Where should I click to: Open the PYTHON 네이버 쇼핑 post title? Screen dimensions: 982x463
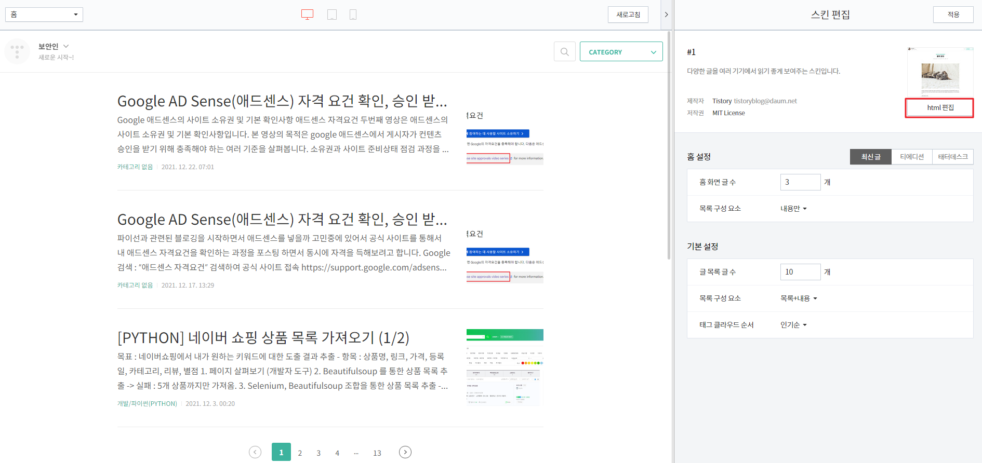(x=263, y=337)
